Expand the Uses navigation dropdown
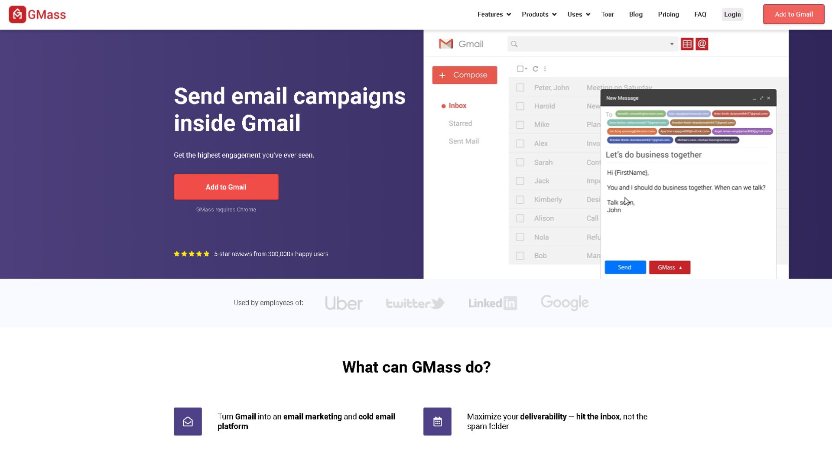The width and height of the screenshot is (832, 468). [x=578, y=14]
